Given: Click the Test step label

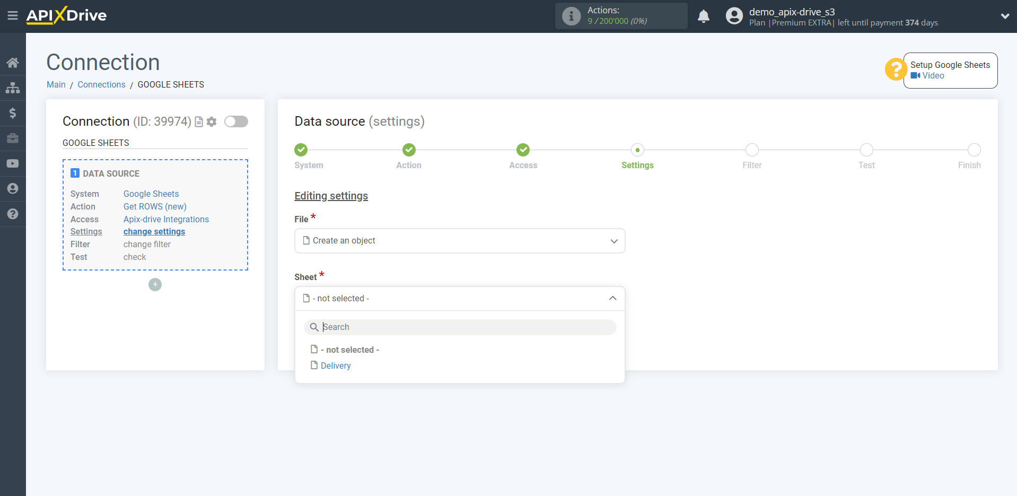Looking at the screenshot, I should (866, 166).
